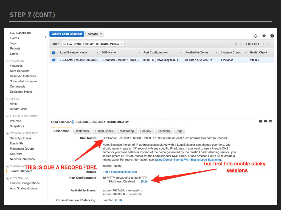The height and width of the screenshot is (210, 281).
Task: Open the Port Configuration column sort arrow
Action: pyautogui.click(x=181, y=52)
